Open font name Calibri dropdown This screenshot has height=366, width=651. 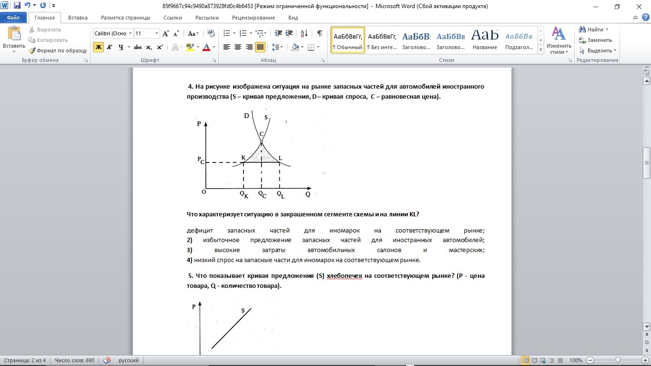(130, 33)
